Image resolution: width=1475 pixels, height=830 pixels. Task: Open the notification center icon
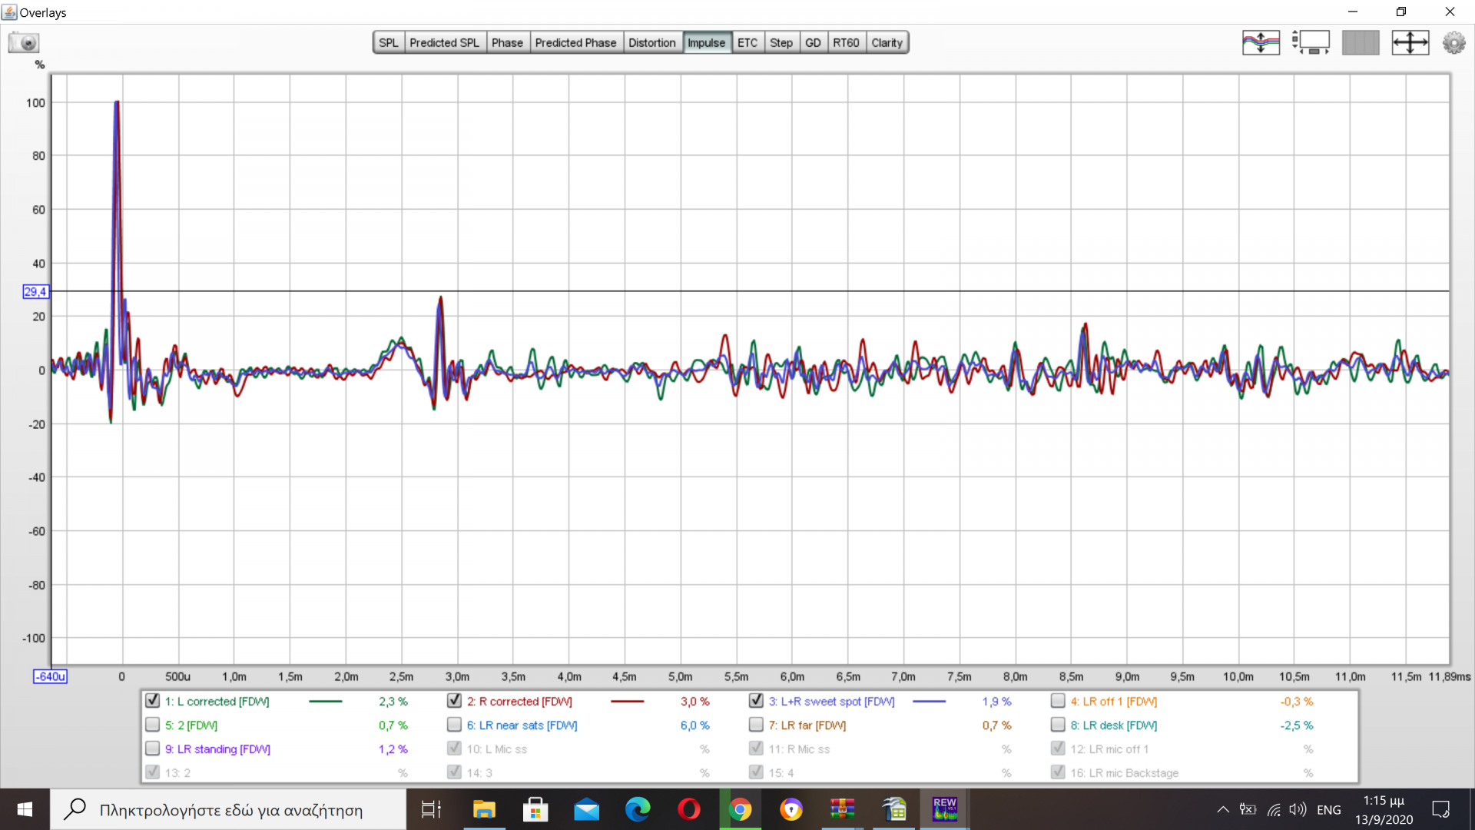point(1440,809)
